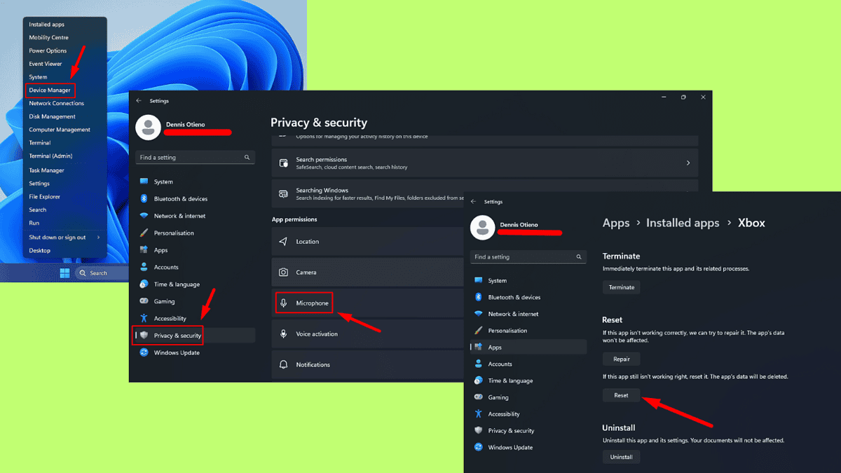The width and height of the screenshot is (841, 473).
Task: Select the Time & language icon in the Privacy window sidebar
Action: (x=144, y=284)
